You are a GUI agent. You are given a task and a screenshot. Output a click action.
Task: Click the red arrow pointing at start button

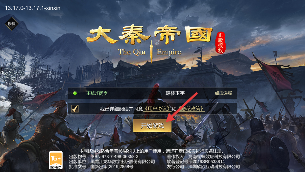[182, 107]
